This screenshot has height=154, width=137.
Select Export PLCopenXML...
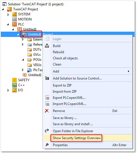click(88, 98)
